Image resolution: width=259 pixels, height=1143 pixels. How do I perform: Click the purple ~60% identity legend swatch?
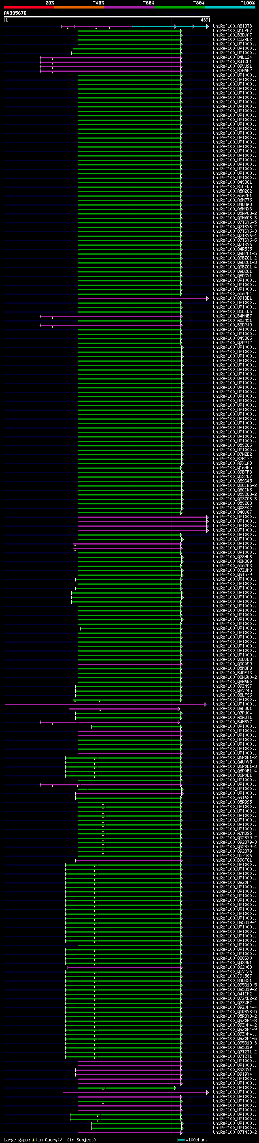pos(129,7)
